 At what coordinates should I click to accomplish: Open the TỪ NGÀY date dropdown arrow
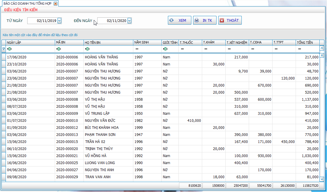(59, 21)
